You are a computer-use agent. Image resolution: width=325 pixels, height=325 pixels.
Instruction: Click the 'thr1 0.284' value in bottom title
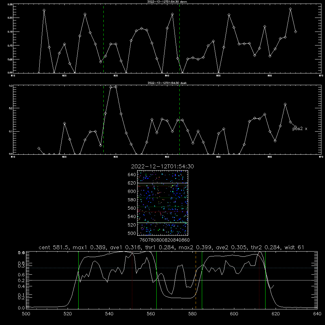point(160,247)
